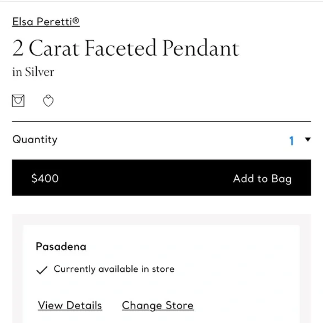323x323 pixels.
Task: Click the availability checkmark icon
Action: pyautogui.click(x=42, y=270)
